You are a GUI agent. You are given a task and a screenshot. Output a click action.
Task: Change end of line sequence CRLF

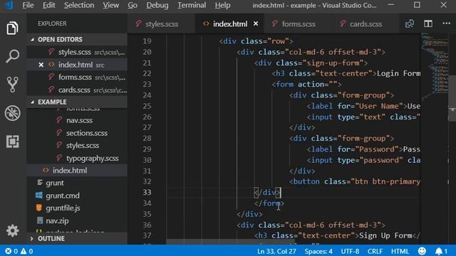click(x=375, y=251)
